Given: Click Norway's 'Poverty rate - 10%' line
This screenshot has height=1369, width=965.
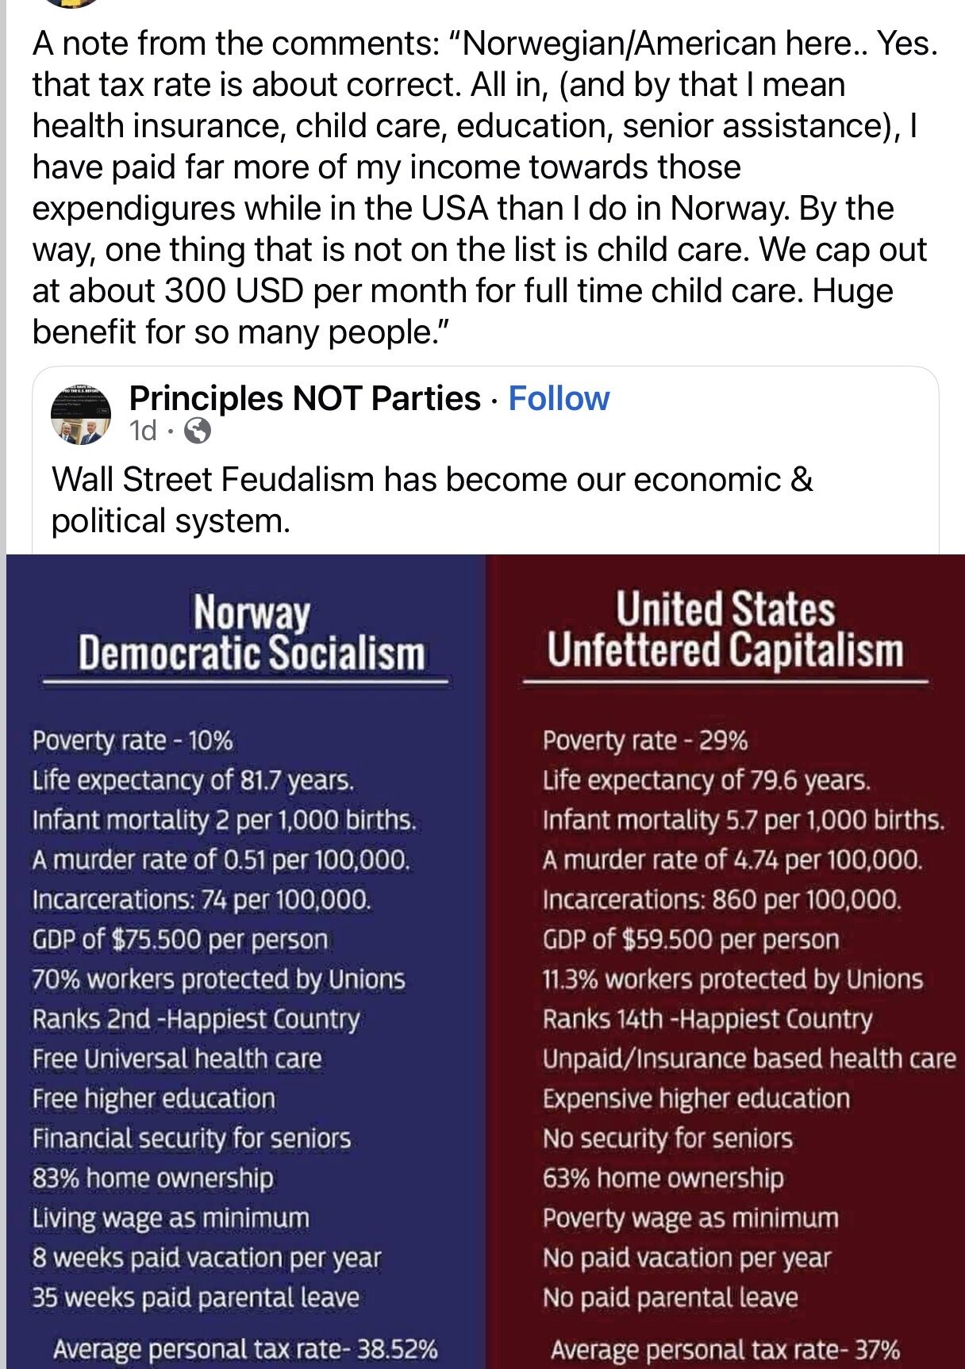Looking at the screenshot, I should pos(133,741).
